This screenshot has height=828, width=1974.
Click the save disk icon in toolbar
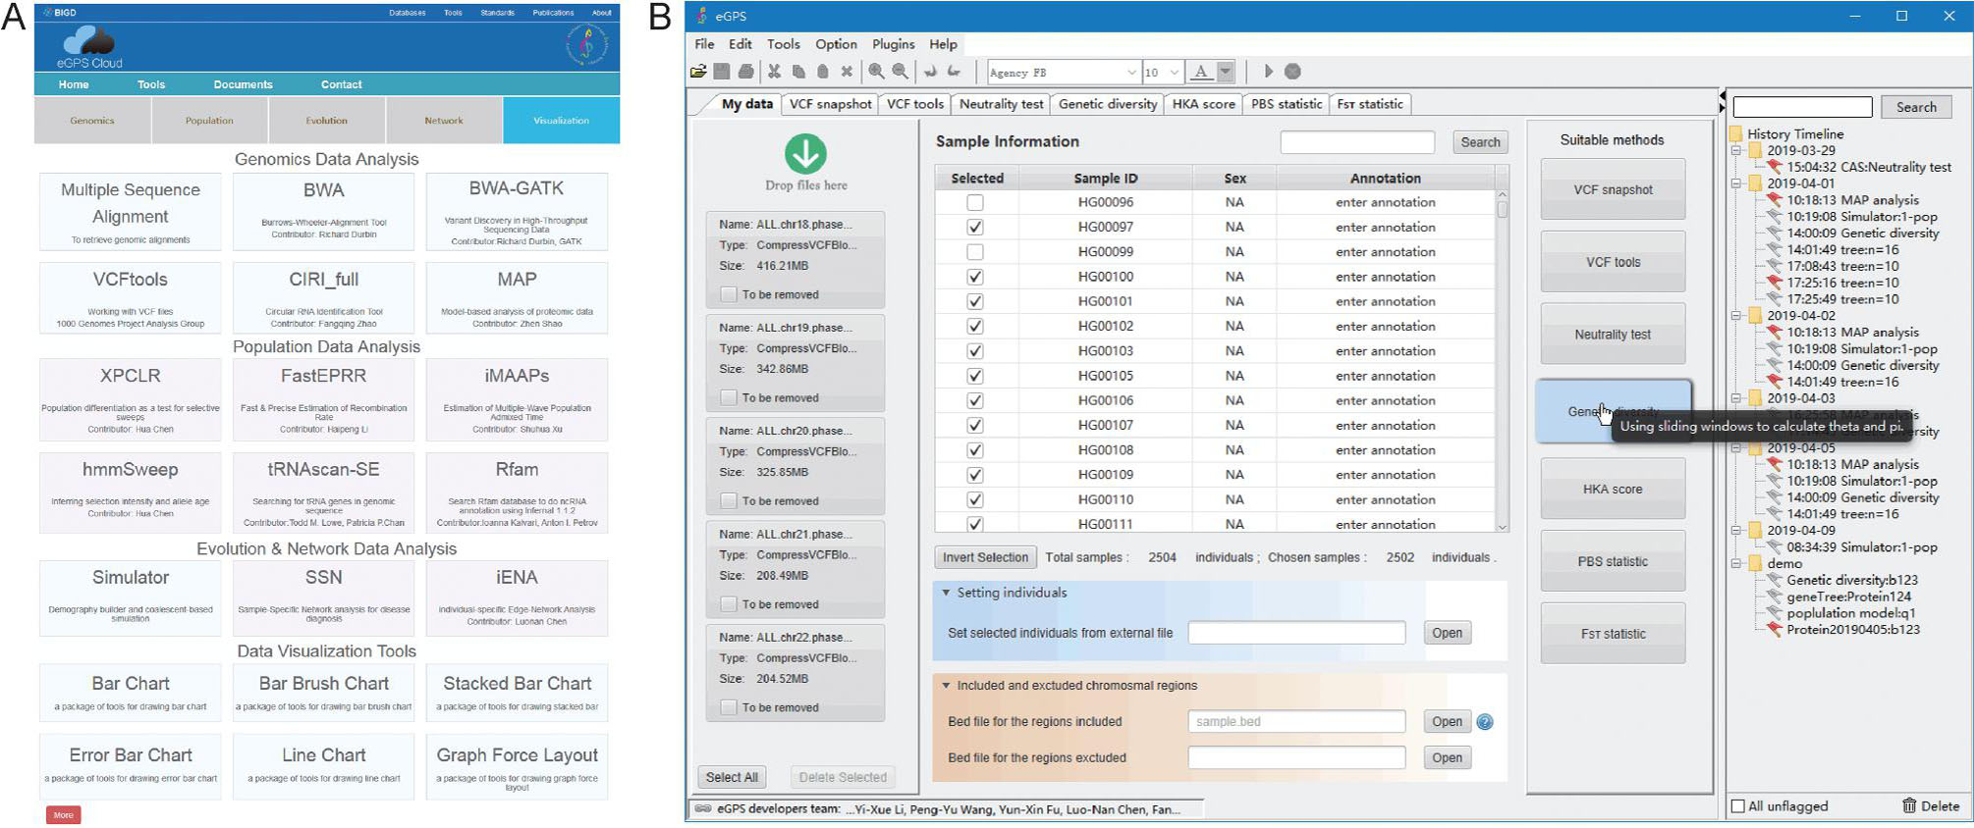(722, 72)
